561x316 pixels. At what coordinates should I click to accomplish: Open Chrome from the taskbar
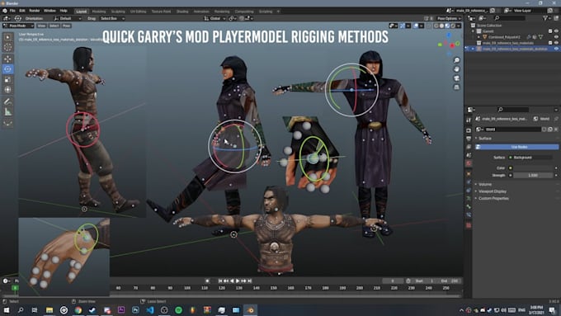(78, 310)
